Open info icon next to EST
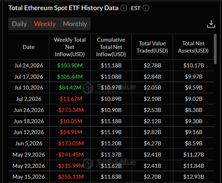The height and width of the screenshot is (183, 222). [146, 8]
